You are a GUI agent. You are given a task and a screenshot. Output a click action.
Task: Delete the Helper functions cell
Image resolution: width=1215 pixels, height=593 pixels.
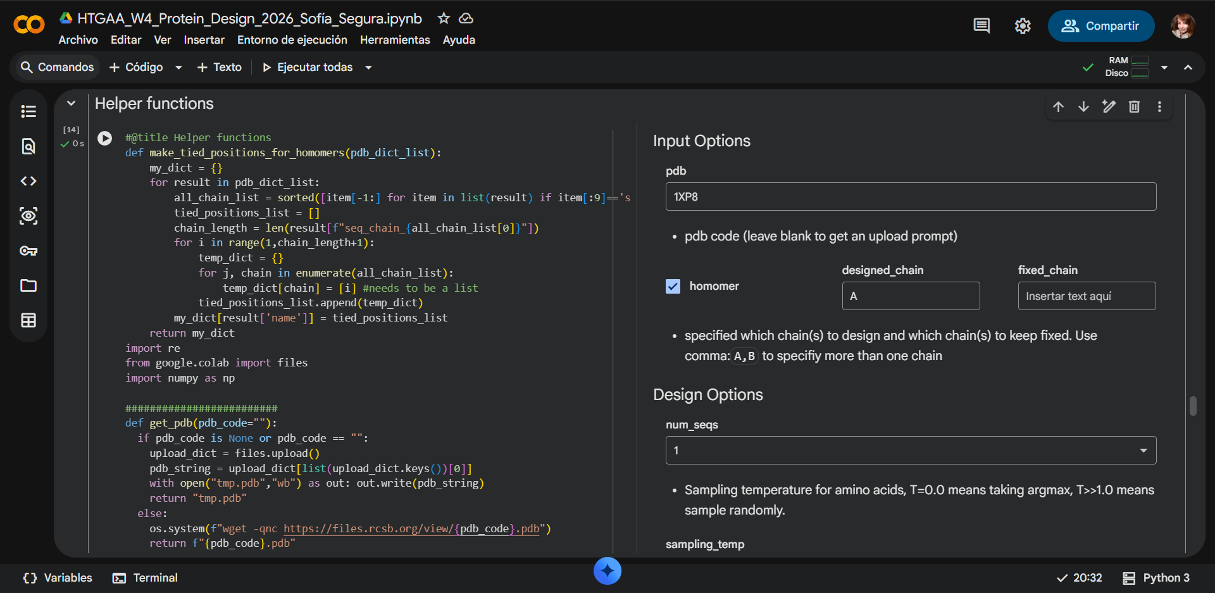(x=1134, y=106)
